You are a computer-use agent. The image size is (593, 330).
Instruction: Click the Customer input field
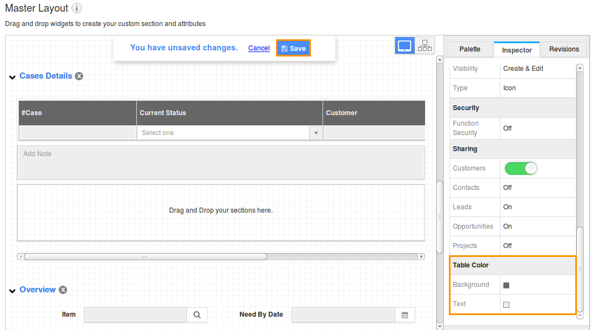pos(374,133)
